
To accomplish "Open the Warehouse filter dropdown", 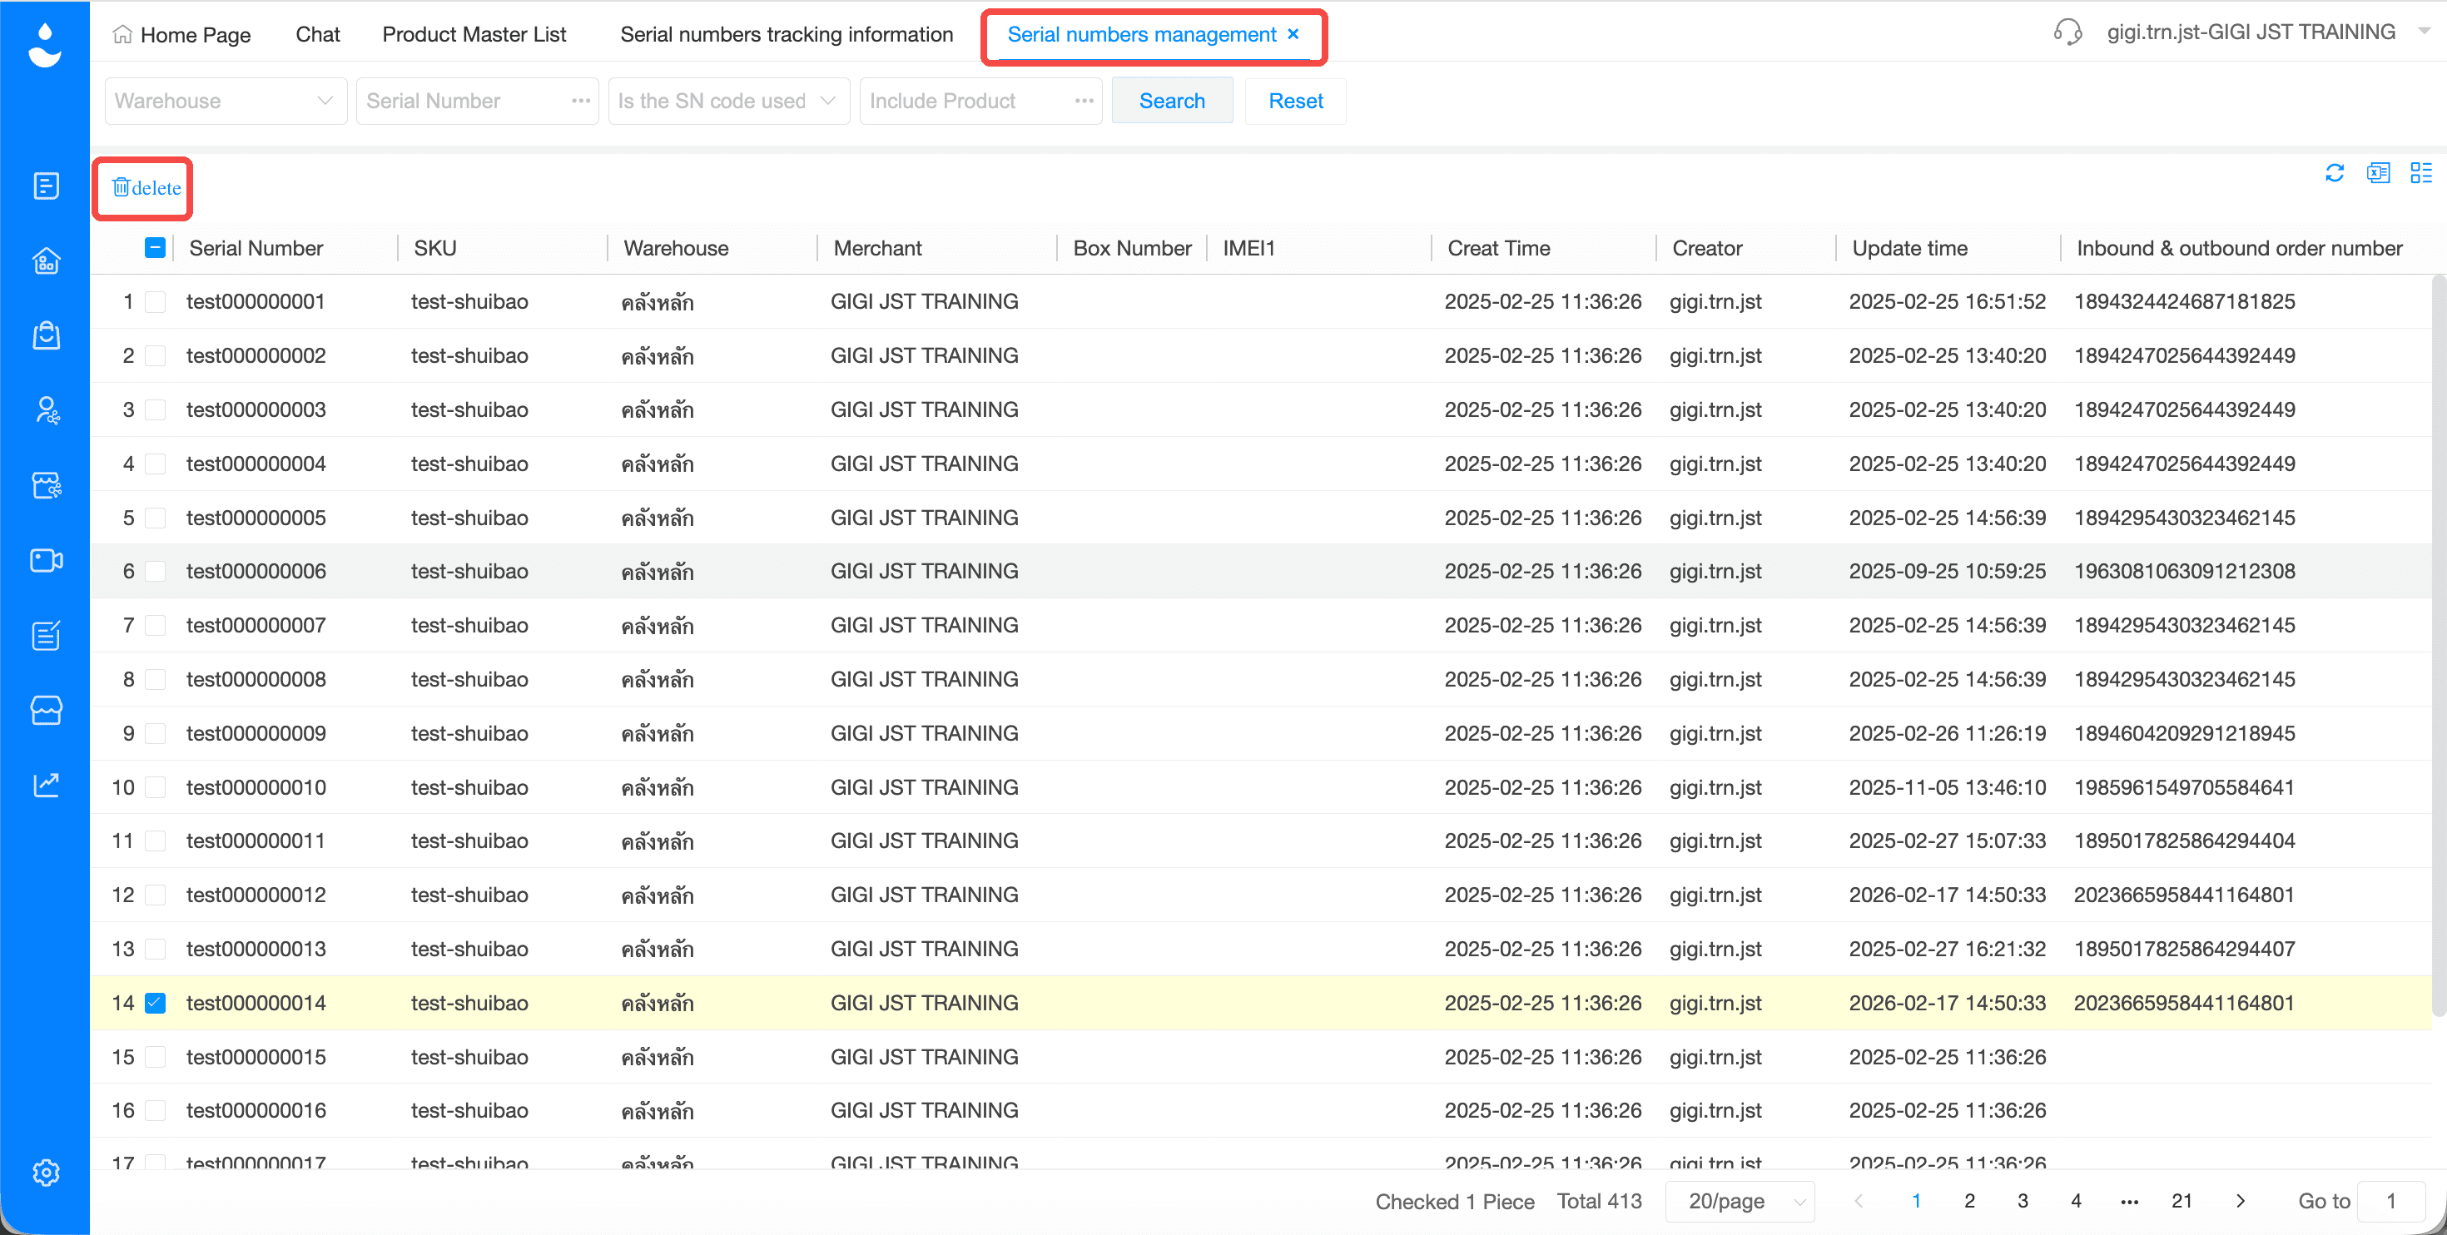I will 225,101.
